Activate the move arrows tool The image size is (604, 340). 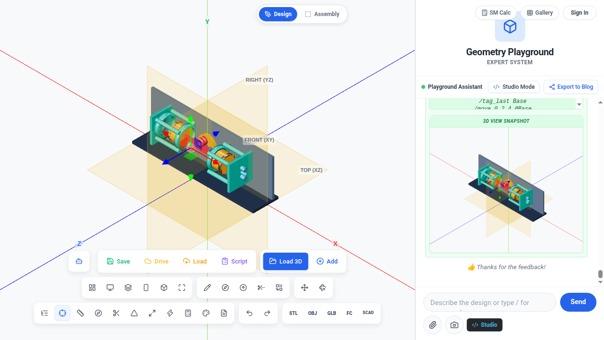click(304, 288)
